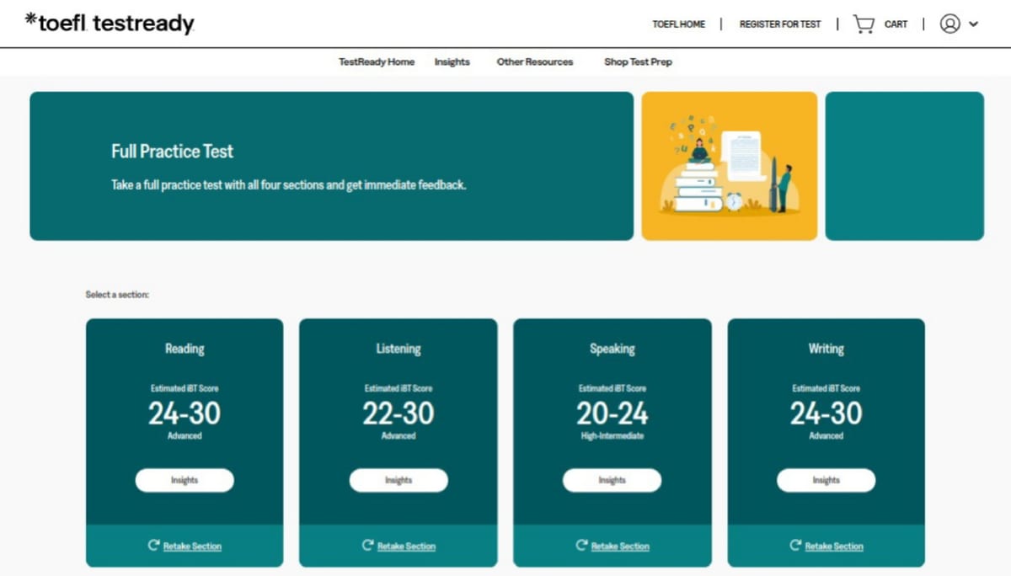
Task: Open Shop Test Prep menu item
Action: point(638,61)
